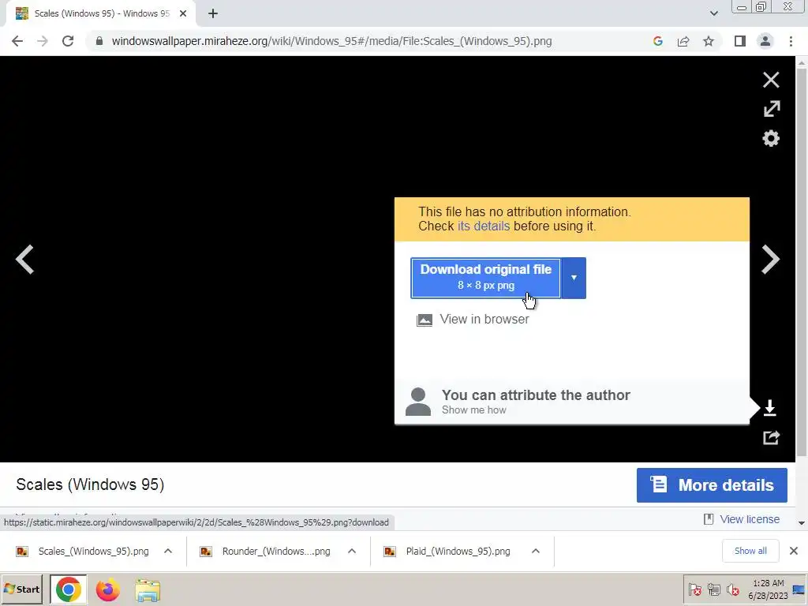The image size is (808, 606).
Task: Open a new tab with the plus button
Action: pos(213,13)
